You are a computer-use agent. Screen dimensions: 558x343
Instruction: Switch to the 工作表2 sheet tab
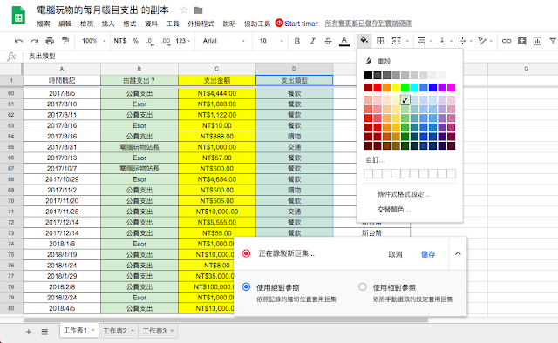click(119, 331)
